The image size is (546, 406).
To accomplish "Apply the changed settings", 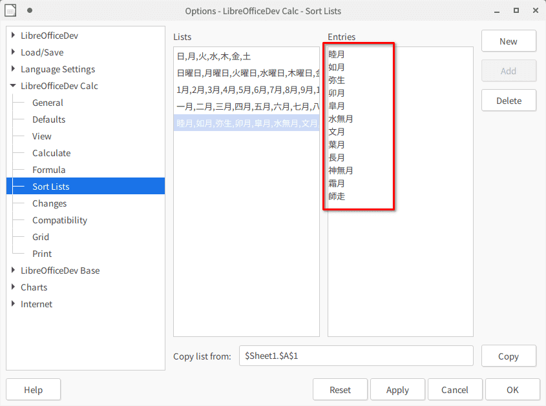I will coord(397,389).
